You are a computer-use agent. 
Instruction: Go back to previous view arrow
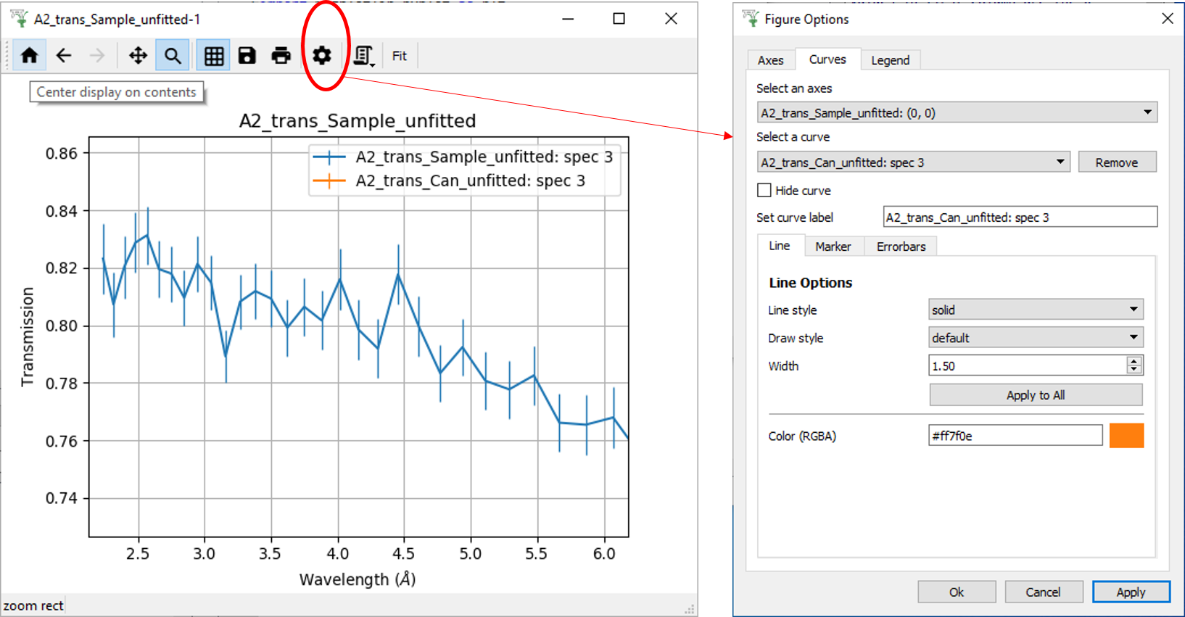[64, 56]
